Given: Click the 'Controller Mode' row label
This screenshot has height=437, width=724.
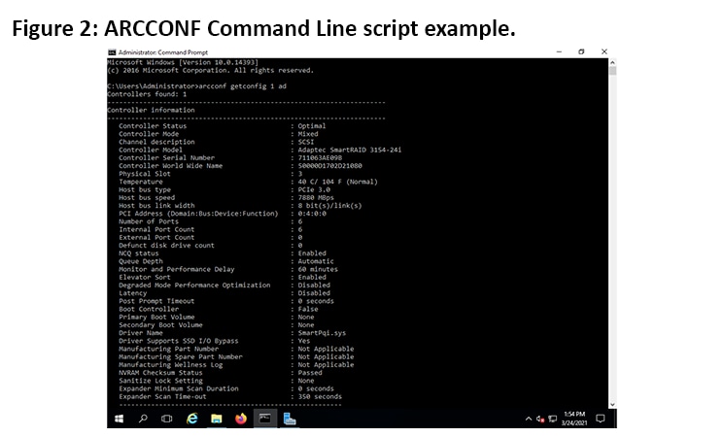Looking at the screenshot, I should tap(149, 134).
